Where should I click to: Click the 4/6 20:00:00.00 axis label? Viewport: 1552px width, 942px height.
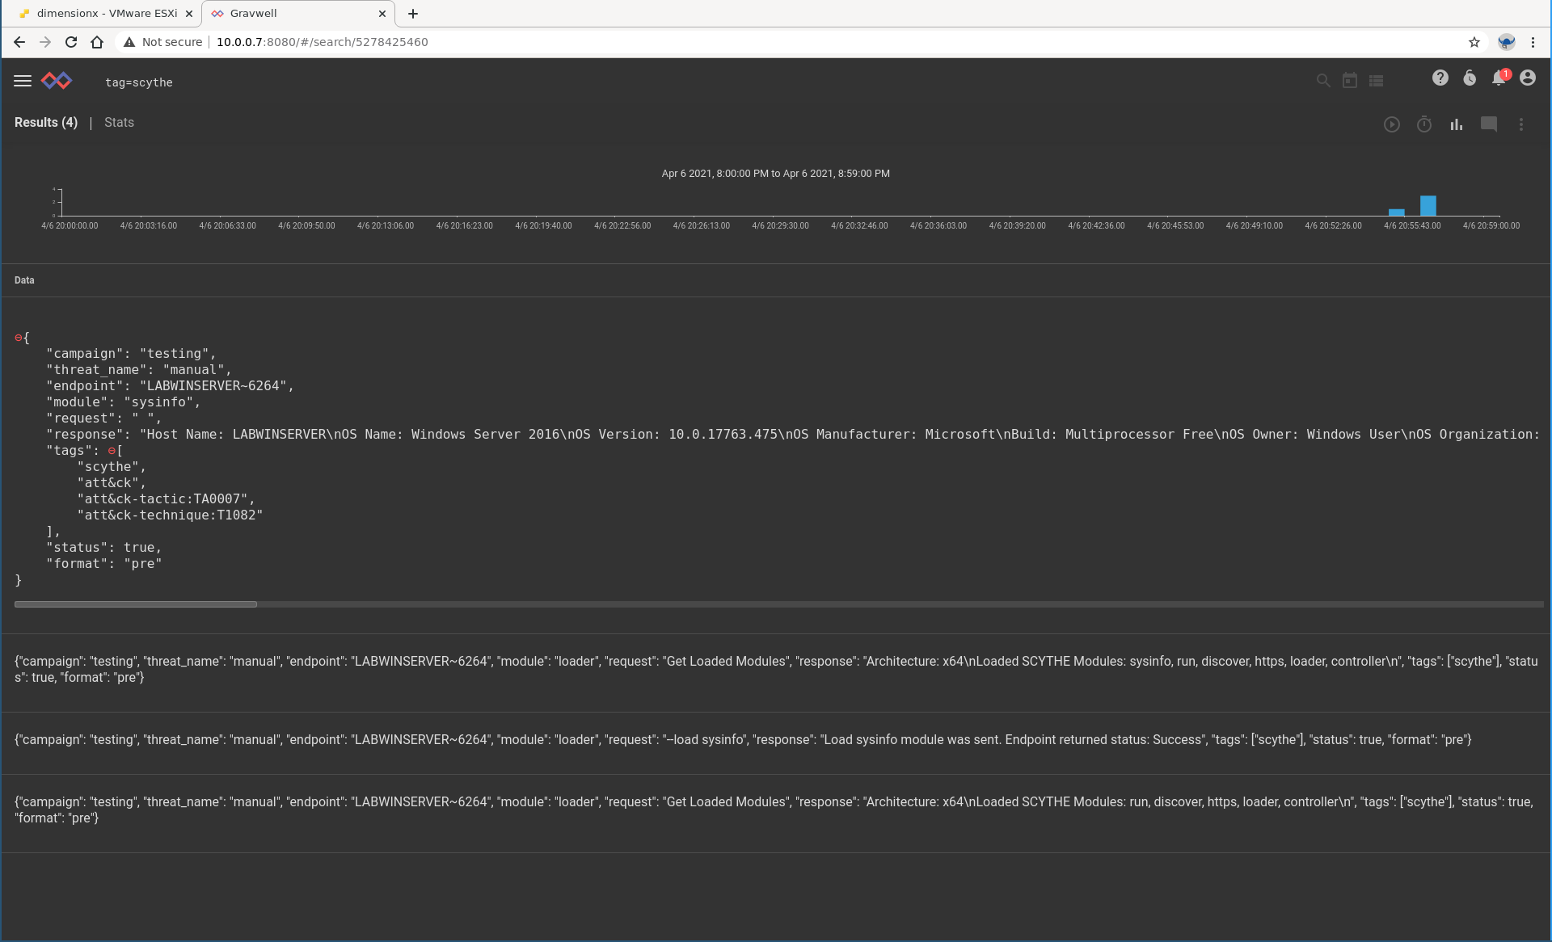tap(70, 225)
